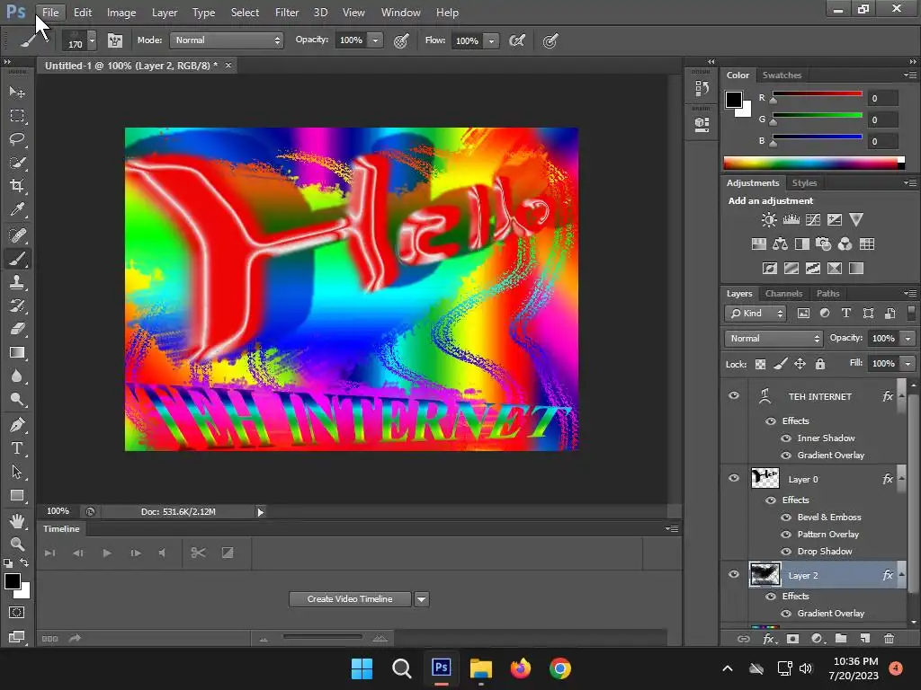Hide the Bevel & Emboss effect
The width and height of the screenshot is (921, 690).
tap(786, 517)
